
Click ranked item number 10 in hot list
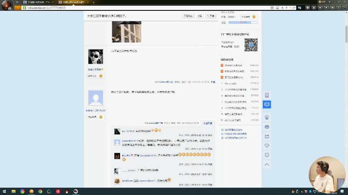coord(232,120)
